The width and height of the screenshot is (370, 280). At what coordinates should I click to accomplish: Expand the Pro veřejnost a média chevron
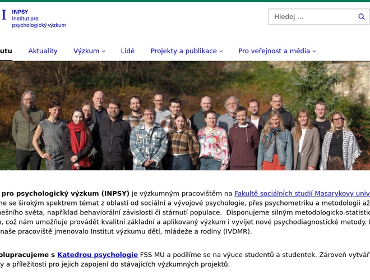point(314,52)
